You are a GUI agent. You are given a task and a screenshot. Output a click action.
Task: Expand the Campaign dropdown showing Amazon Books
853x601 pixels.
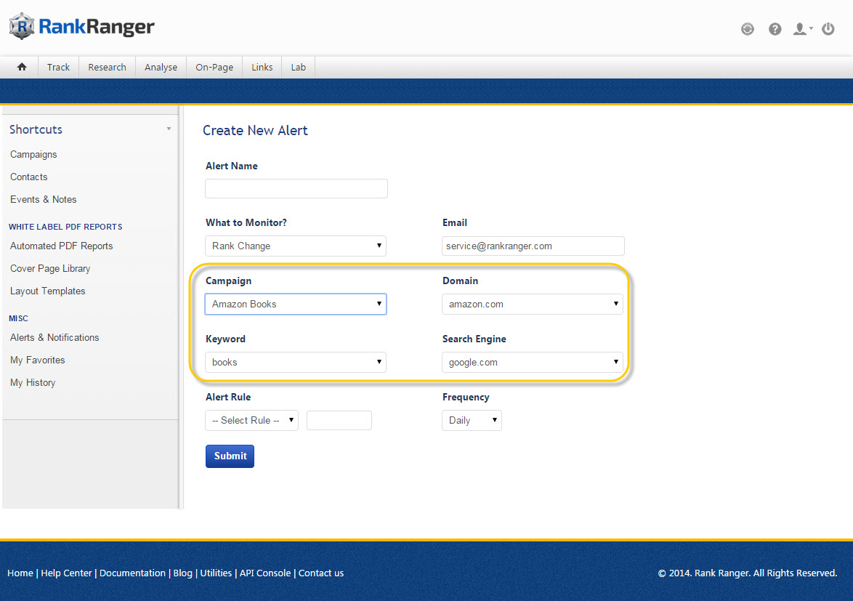pos(296,304)
